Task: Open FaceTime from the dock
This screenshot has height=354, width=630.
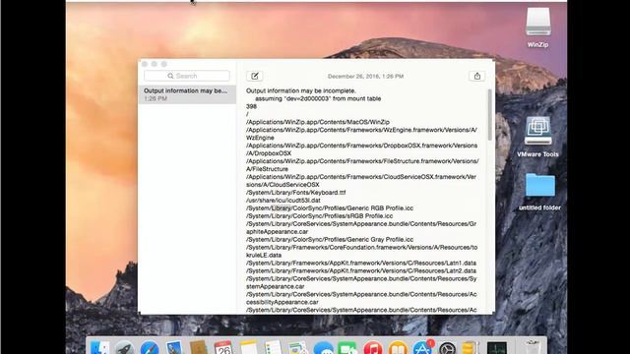Action: point(347,347)
